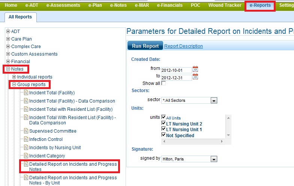
Task: Select the All Reports tab
Action: [x=20, y=17]
